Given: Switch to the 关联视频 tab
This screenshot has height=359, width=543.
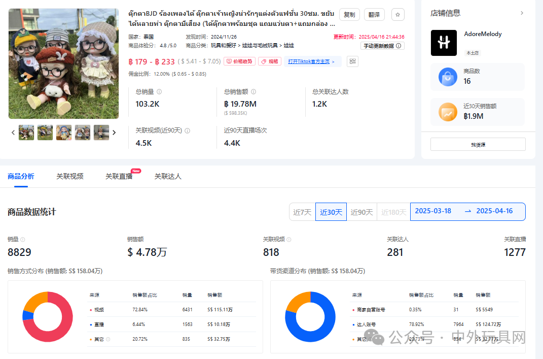Looking at the screenshot, I should [x=69, y=176].
